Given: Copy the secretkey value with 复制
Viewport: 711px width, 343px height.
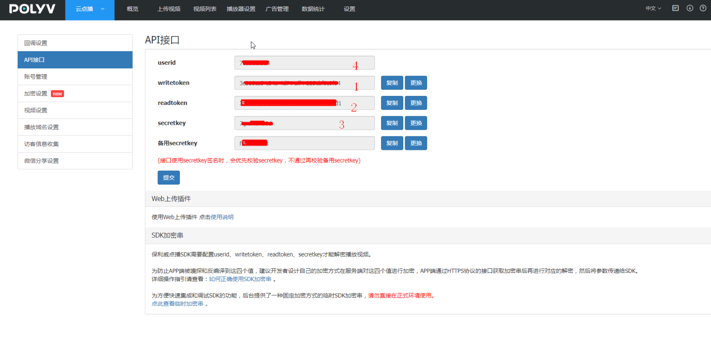Looking at the screenshot, I should click(392, 123).
